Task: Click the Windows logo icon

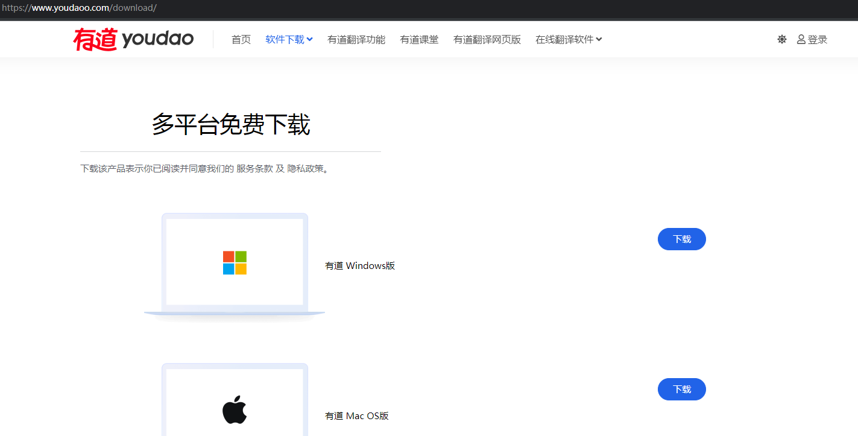Action: [x=235, y=263]
